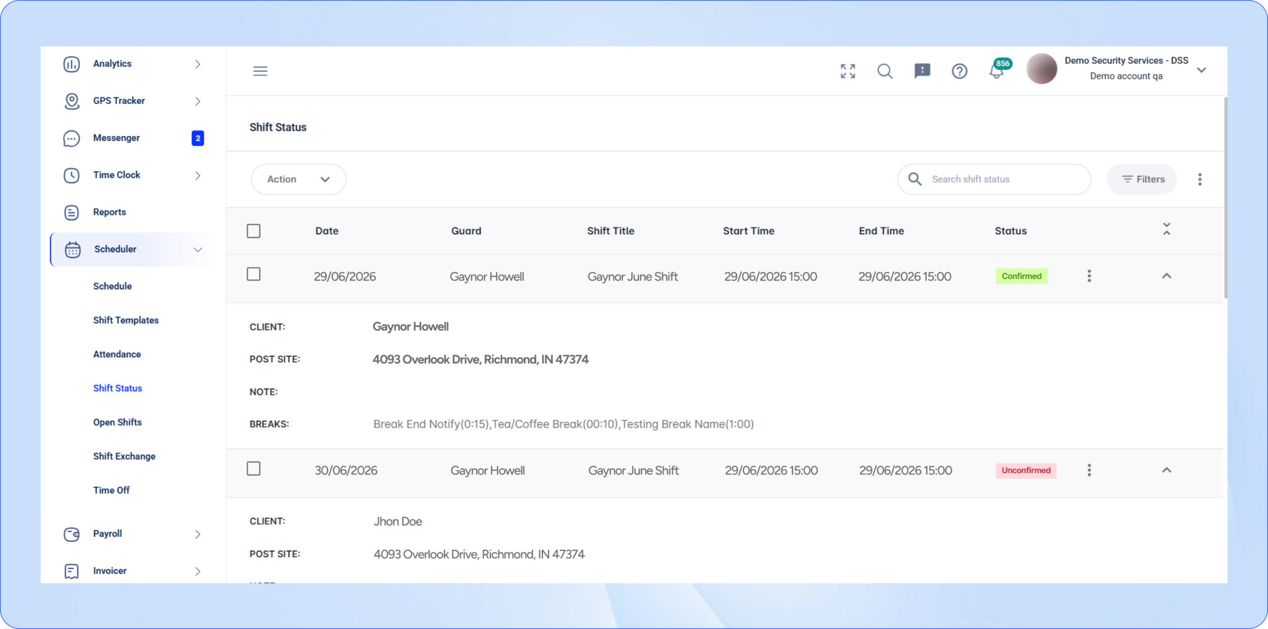1268x629 pixels.
Task: Open the account dropdown arrow
Action: [1202, 70]
